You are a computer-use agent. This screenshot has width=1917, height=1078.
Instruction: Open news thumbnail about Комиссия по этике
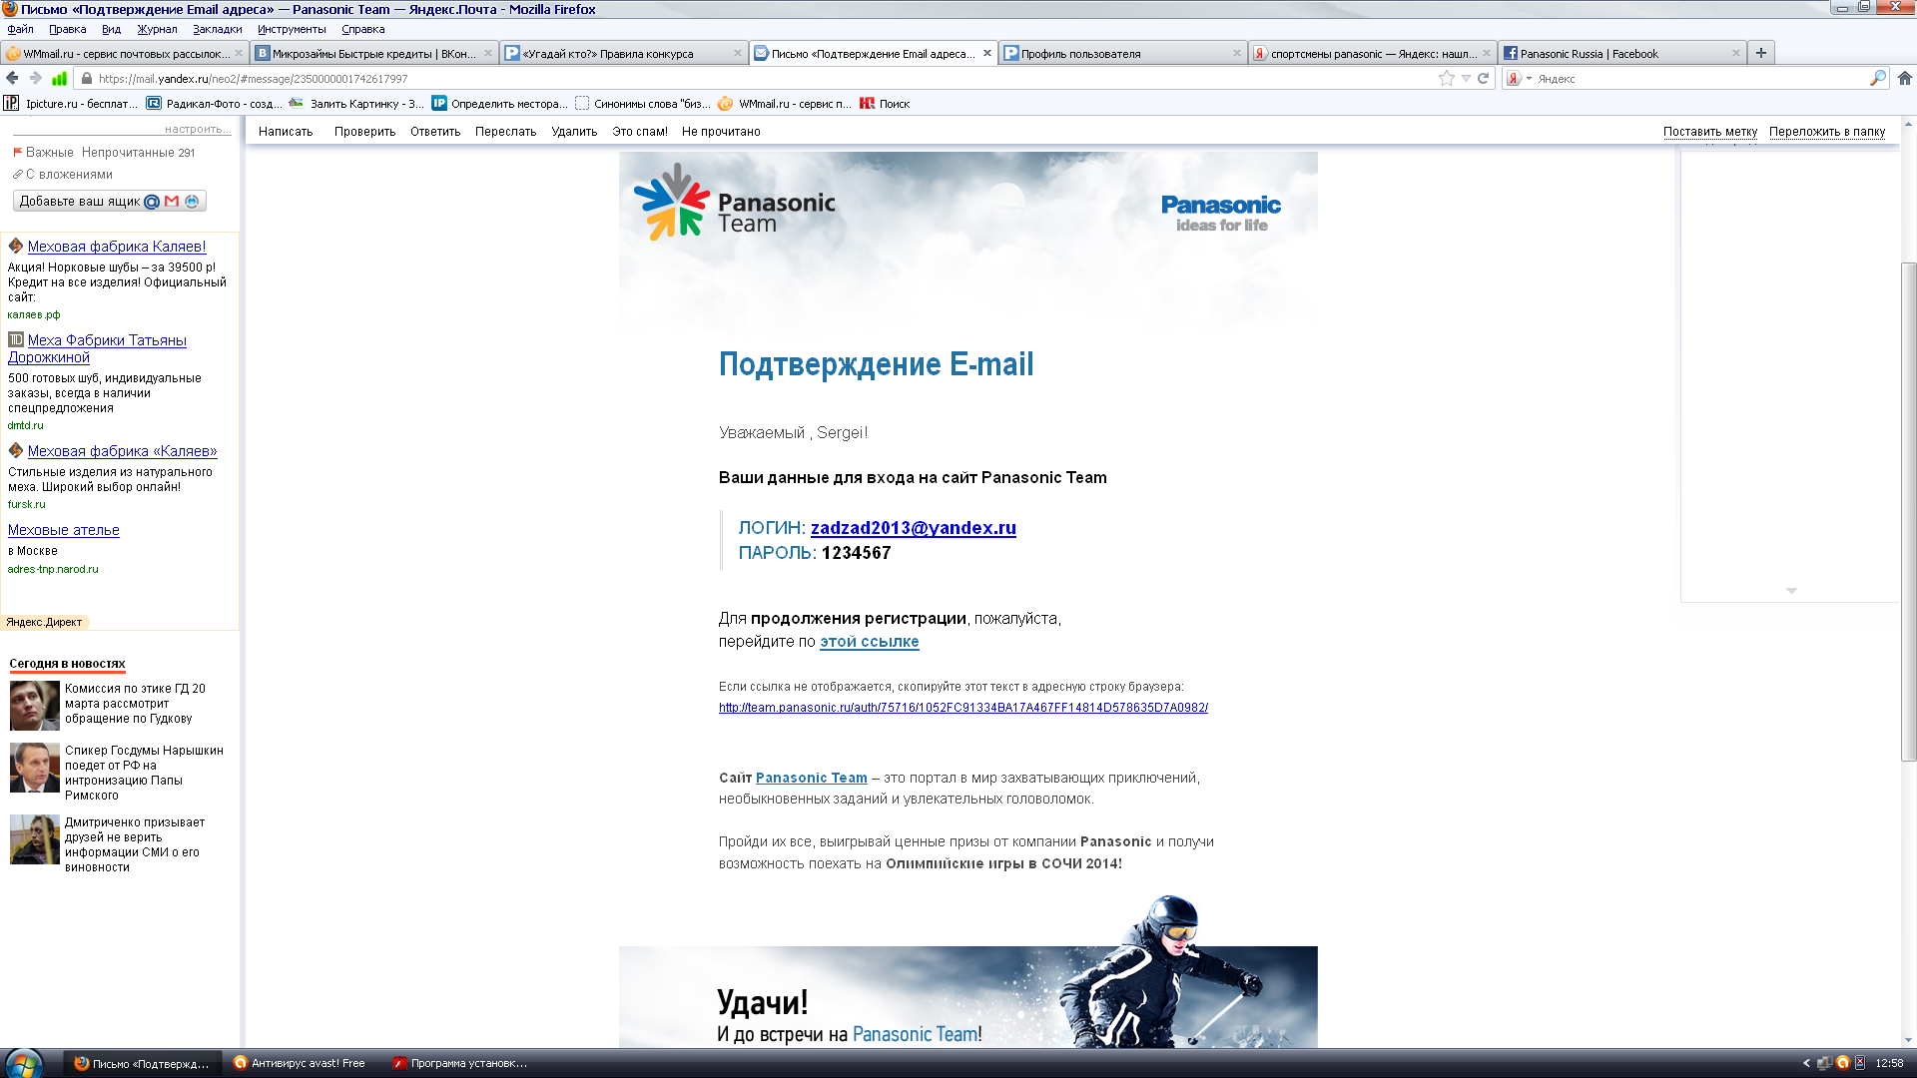[x=35, y=706]
